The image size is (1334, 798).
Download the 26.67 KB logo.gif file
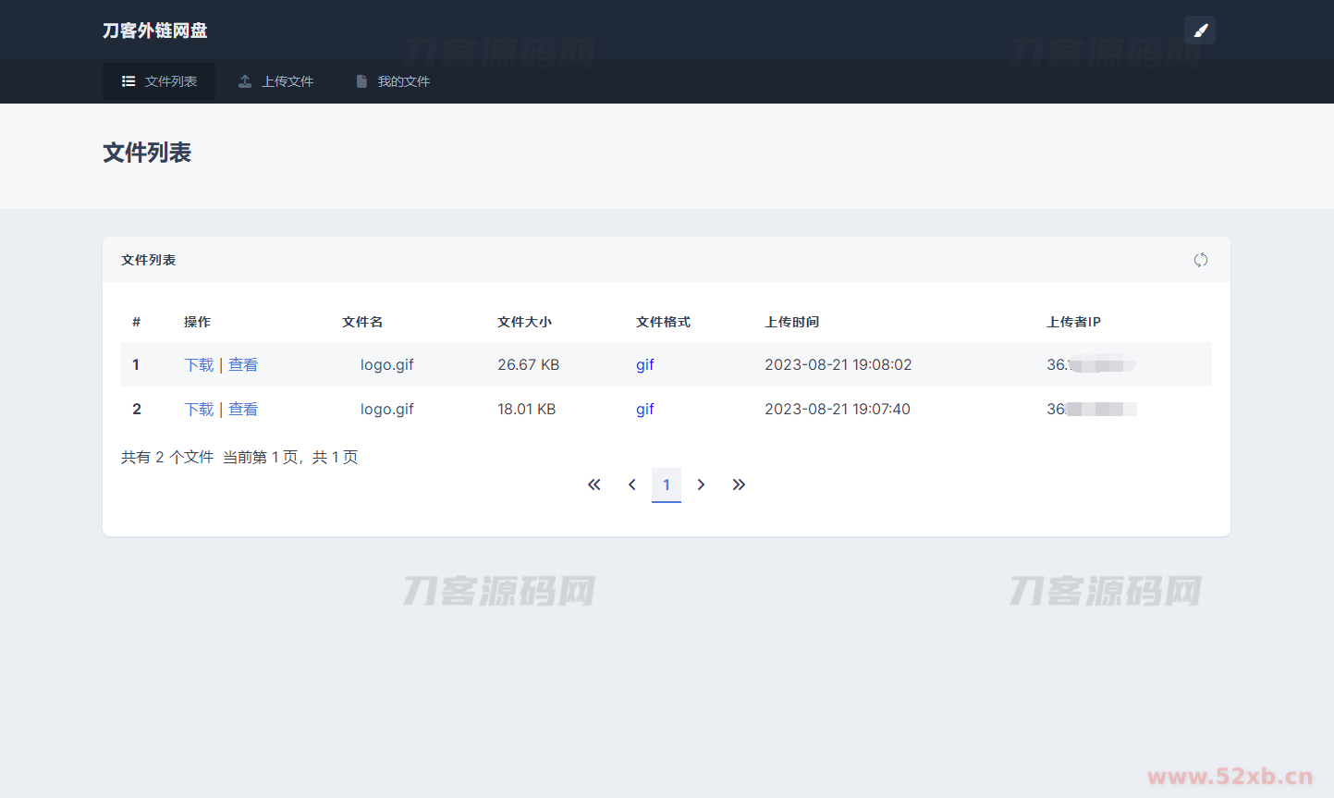[199, 364]
